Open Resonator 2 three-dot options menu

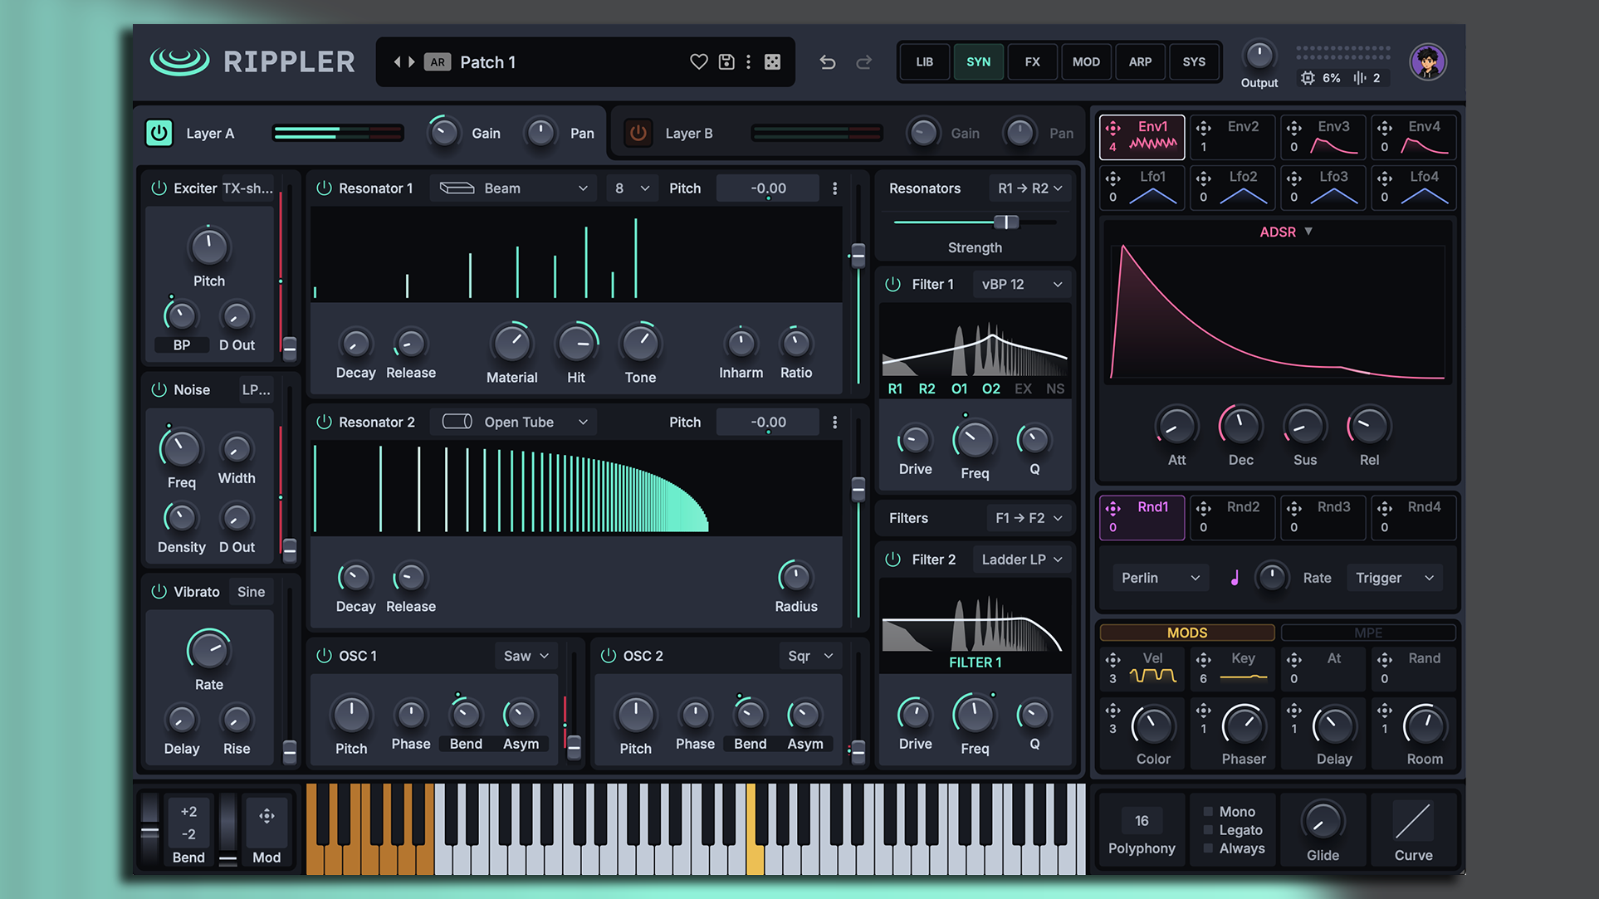(x=834, y=422)
